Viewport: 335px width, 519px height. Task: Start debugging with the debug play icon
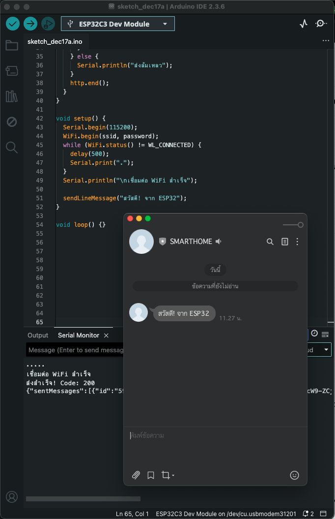[x=48, y=24]
